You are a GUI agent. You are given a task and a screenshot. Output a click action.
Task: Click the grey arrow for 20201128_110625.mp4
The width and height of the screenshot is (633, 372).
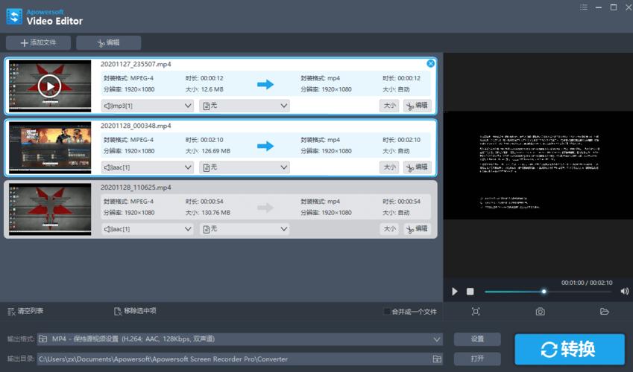point(265,208)
